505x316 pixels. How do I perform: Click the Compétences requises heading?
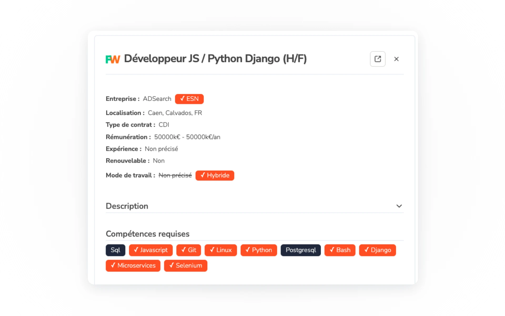(x=147, y=234)
